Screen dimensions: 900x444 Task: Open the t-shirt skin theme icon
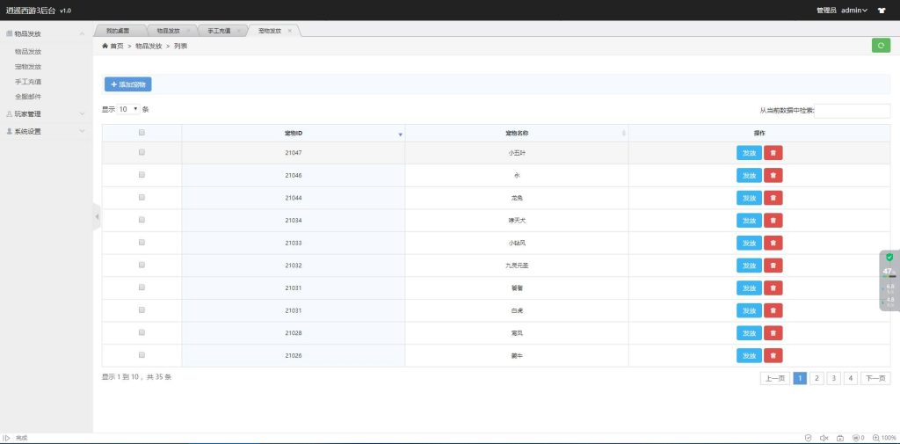click(881, 11)
